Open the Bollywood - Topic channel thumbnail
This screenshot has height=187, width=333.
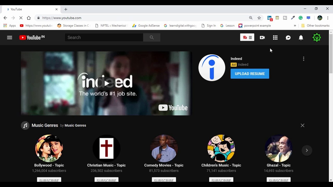[x=49, y=148]
